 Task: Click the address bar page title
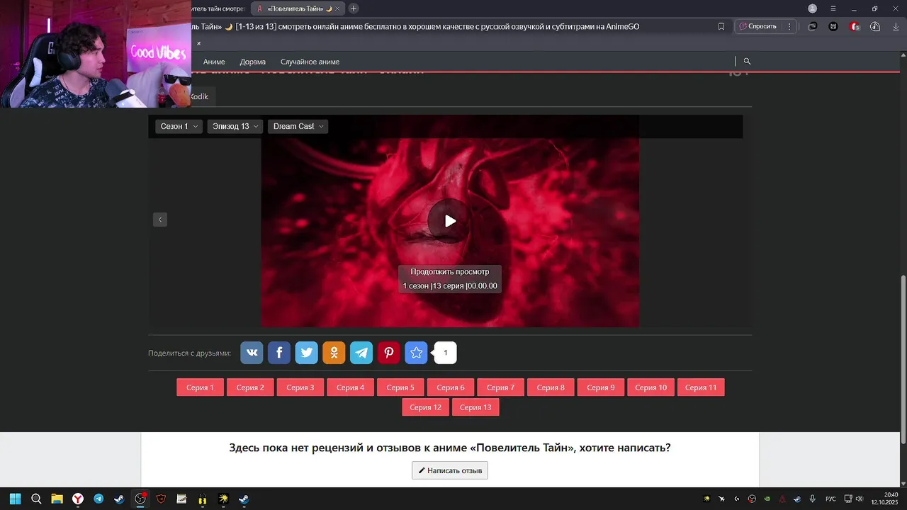pyautogui.click(x=415, y=26)
